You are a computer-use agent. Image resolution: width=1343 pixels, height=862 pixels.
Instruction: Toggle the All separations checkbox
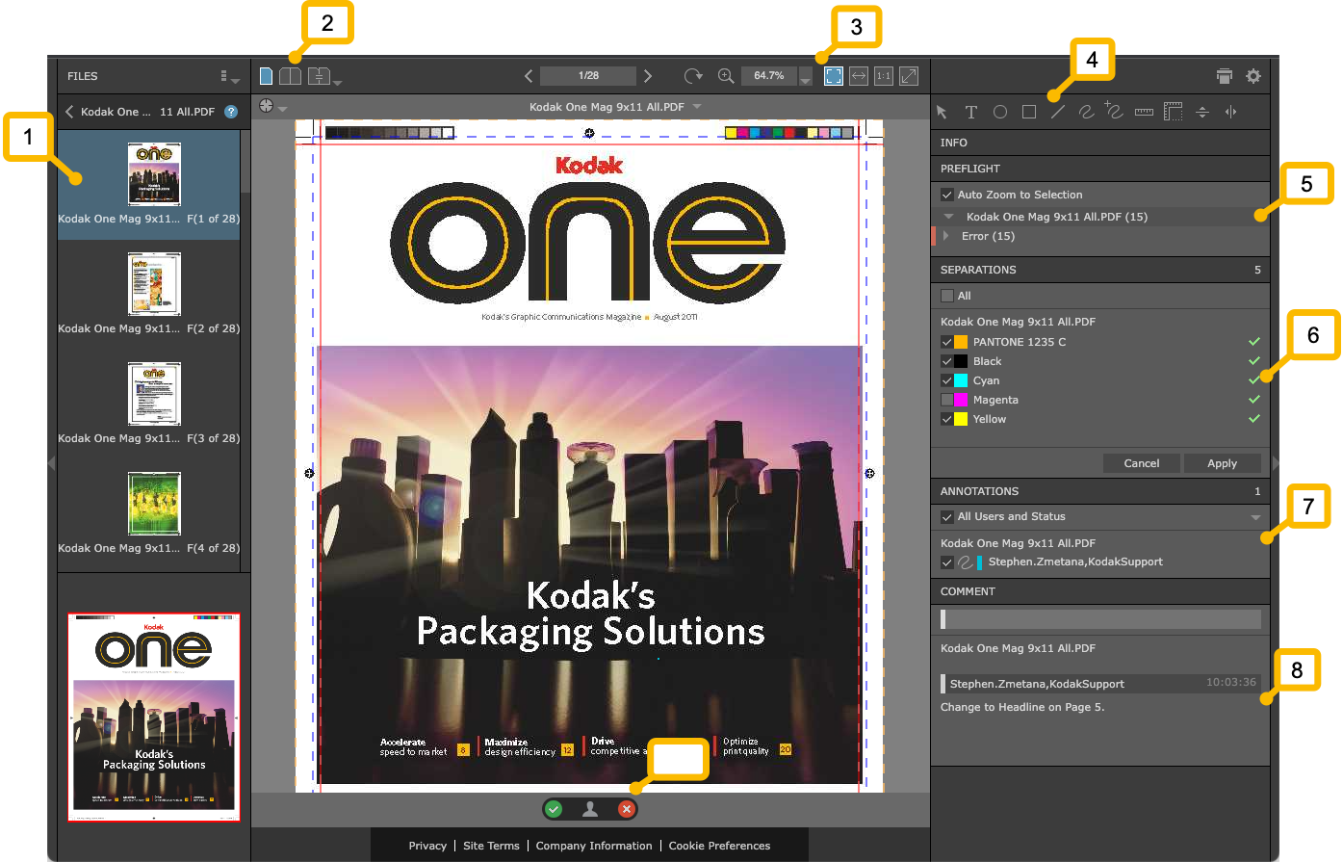click(947, 296)
